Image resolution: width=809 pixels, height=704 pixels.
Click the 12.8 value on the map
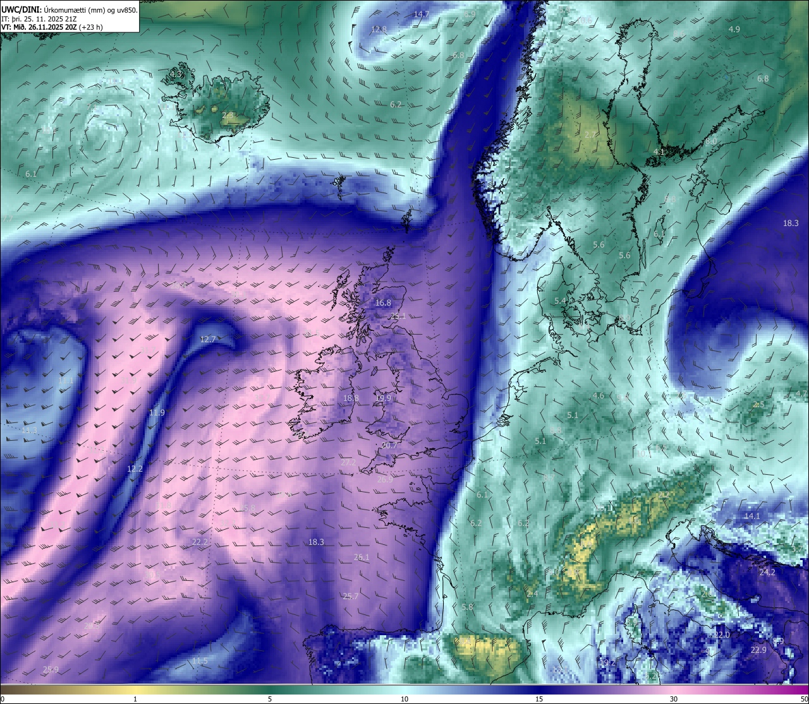tap(379, 30)
